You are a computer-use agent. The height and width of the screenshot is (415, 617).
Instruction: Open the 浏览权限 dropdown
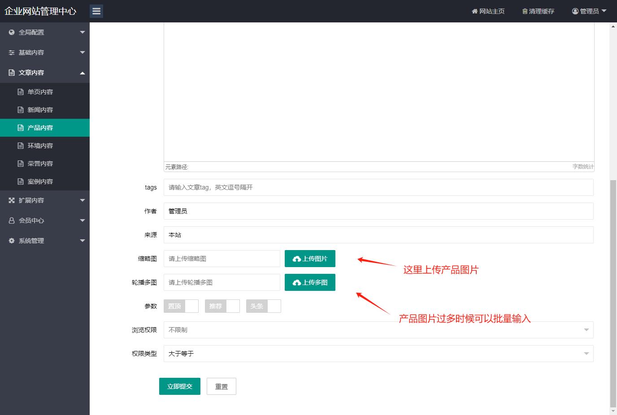pos(378,330)
